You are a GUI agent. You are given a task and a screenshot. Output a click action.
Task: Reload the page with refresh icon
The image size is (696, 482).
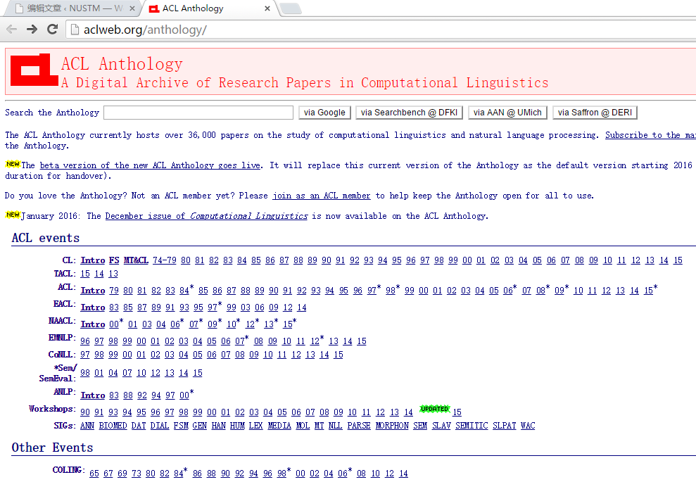coord(52,30)
